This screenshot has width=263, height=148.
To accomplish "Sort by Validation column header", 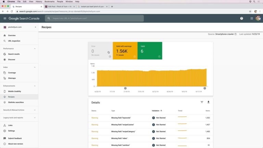I will tap(157, 111).
